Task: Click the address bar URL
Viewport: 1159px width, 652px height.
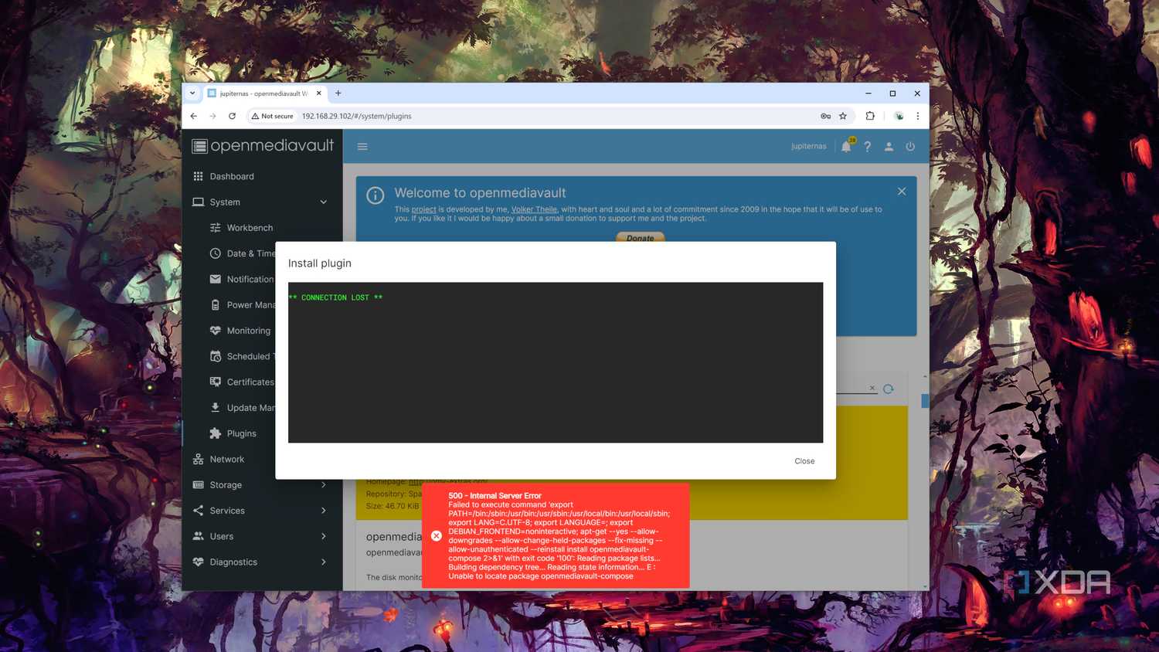Action: pyautogui.click(x=357, y=116)
